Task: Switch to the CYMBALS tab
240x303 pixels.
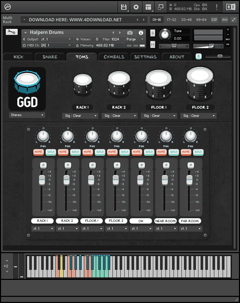Action: point(114,57)
